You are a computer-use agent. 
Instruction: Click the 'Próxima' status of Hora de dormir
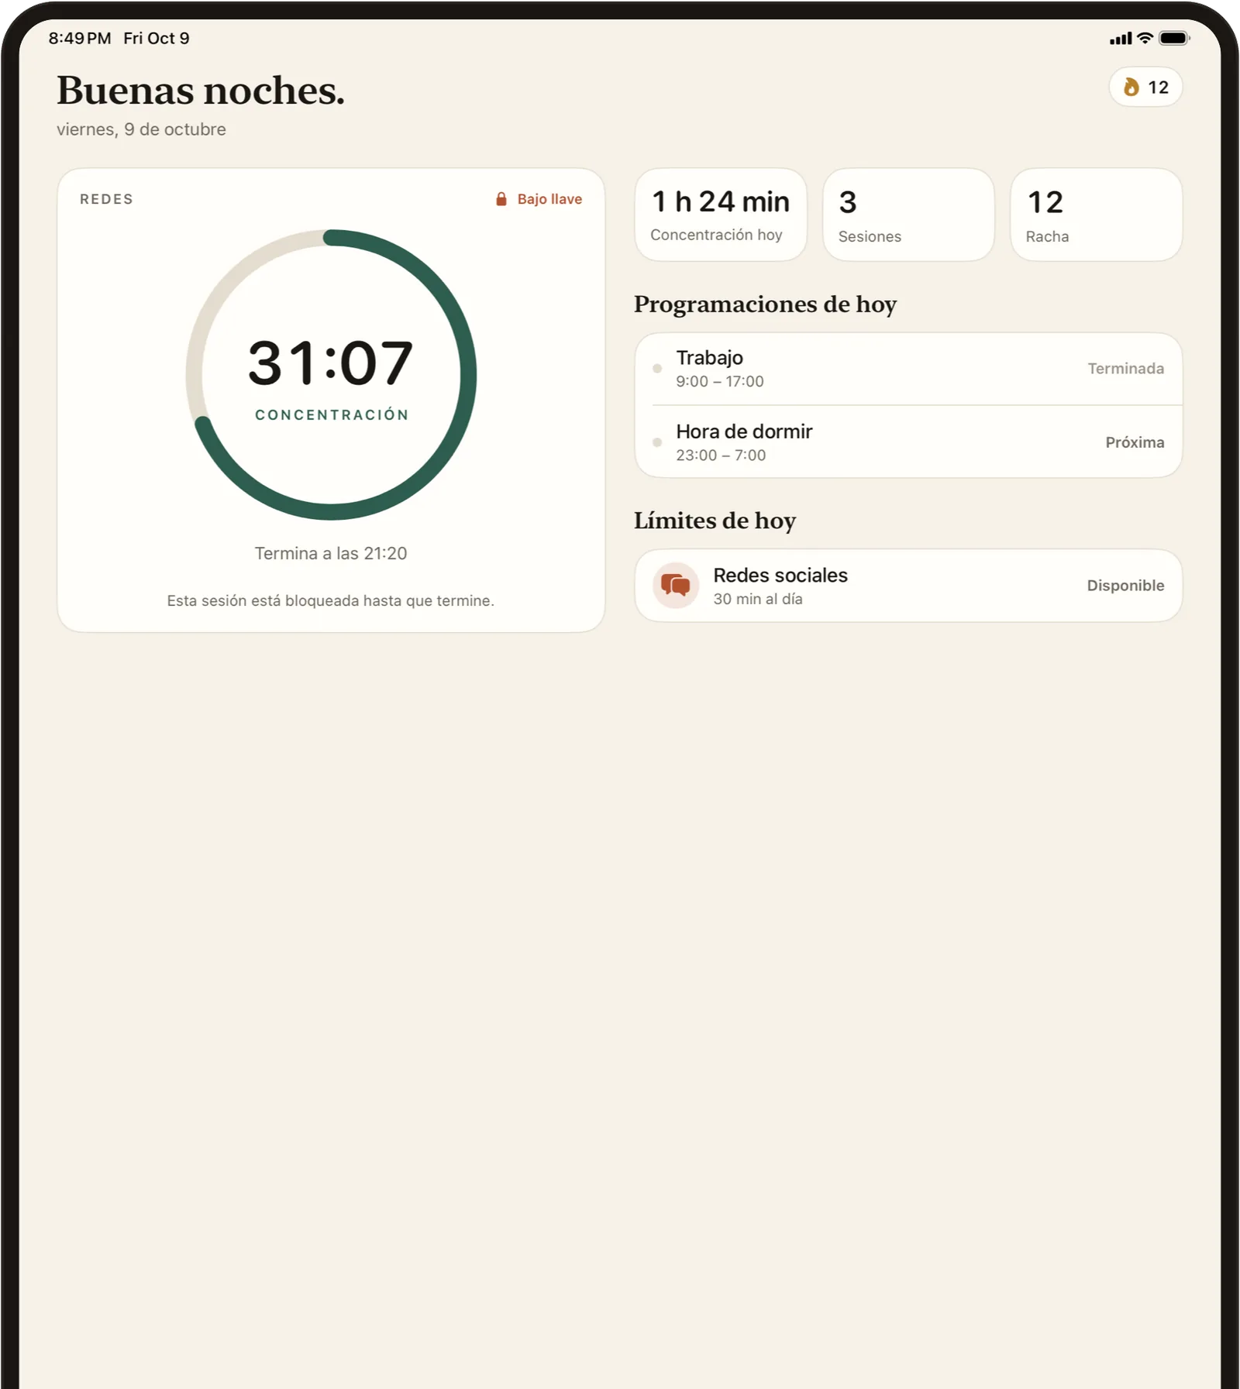(x=1135, y=442)
